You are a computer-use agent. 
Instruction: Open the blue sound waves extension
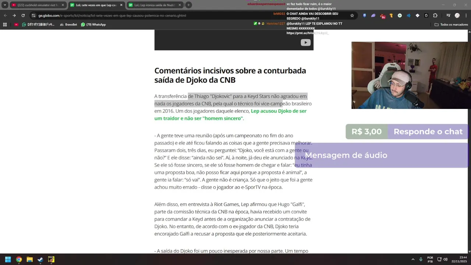pyautogui.click(x=408, y=15)
